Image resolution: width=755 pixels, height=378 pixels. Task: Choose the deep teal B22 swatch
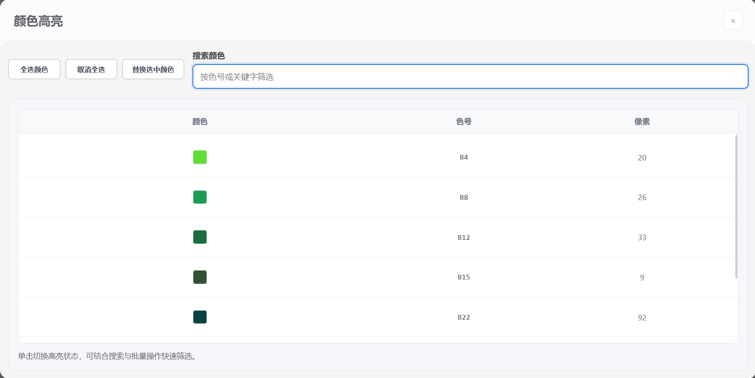coord(200,317)
